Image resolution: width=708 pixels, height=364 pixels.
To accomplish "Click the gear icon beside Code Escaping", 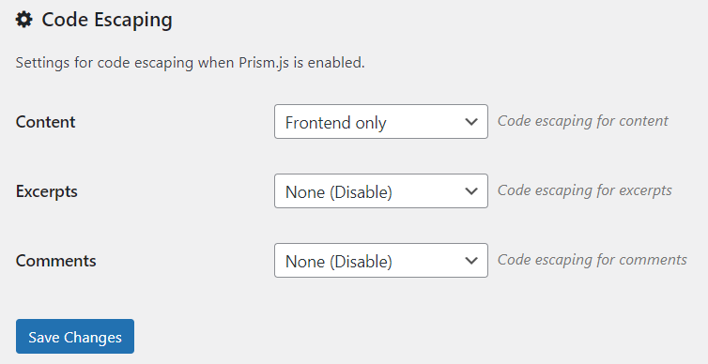I will pos(23,21).
